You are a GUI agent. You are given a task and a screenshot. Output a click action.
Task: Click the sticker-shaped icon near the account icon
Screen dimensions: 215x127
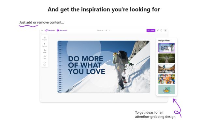point(161,30)
